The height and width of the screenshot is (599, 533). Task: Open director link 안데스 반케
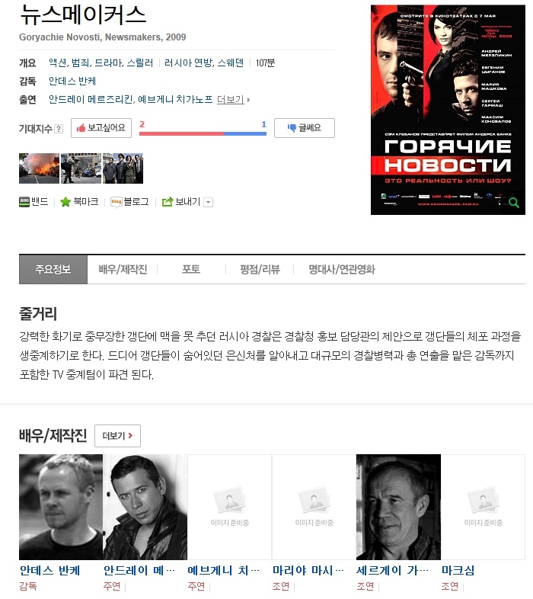[72, 81]
